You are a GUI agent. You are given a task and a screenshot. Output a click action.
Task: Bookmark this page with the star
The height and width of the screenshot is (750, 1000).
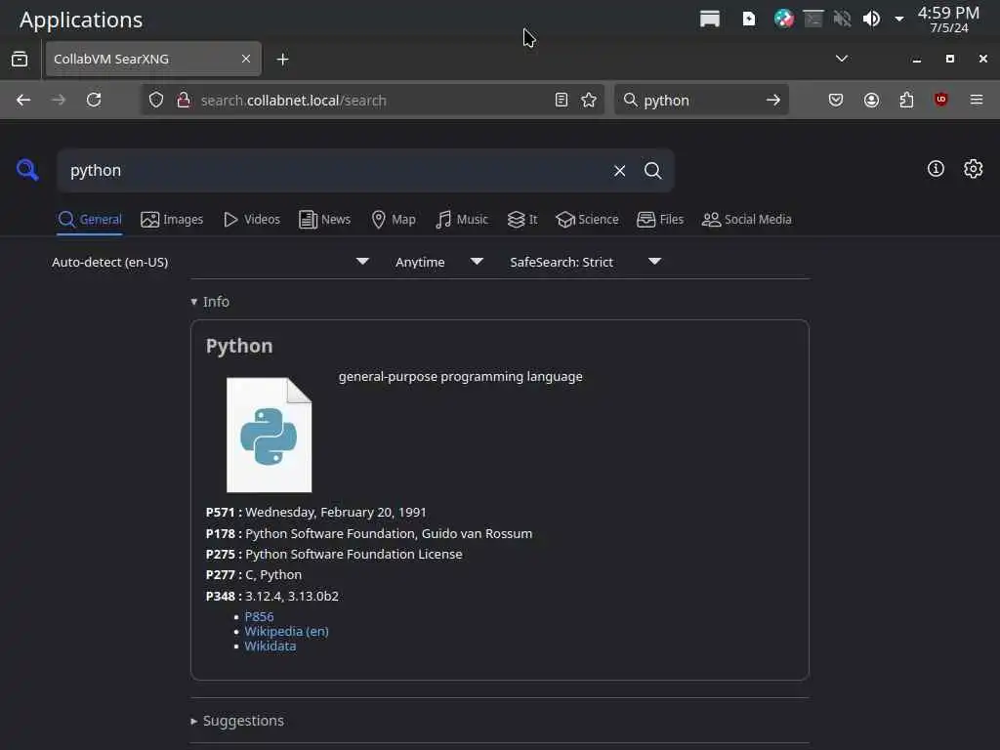(x=589, y=101)
